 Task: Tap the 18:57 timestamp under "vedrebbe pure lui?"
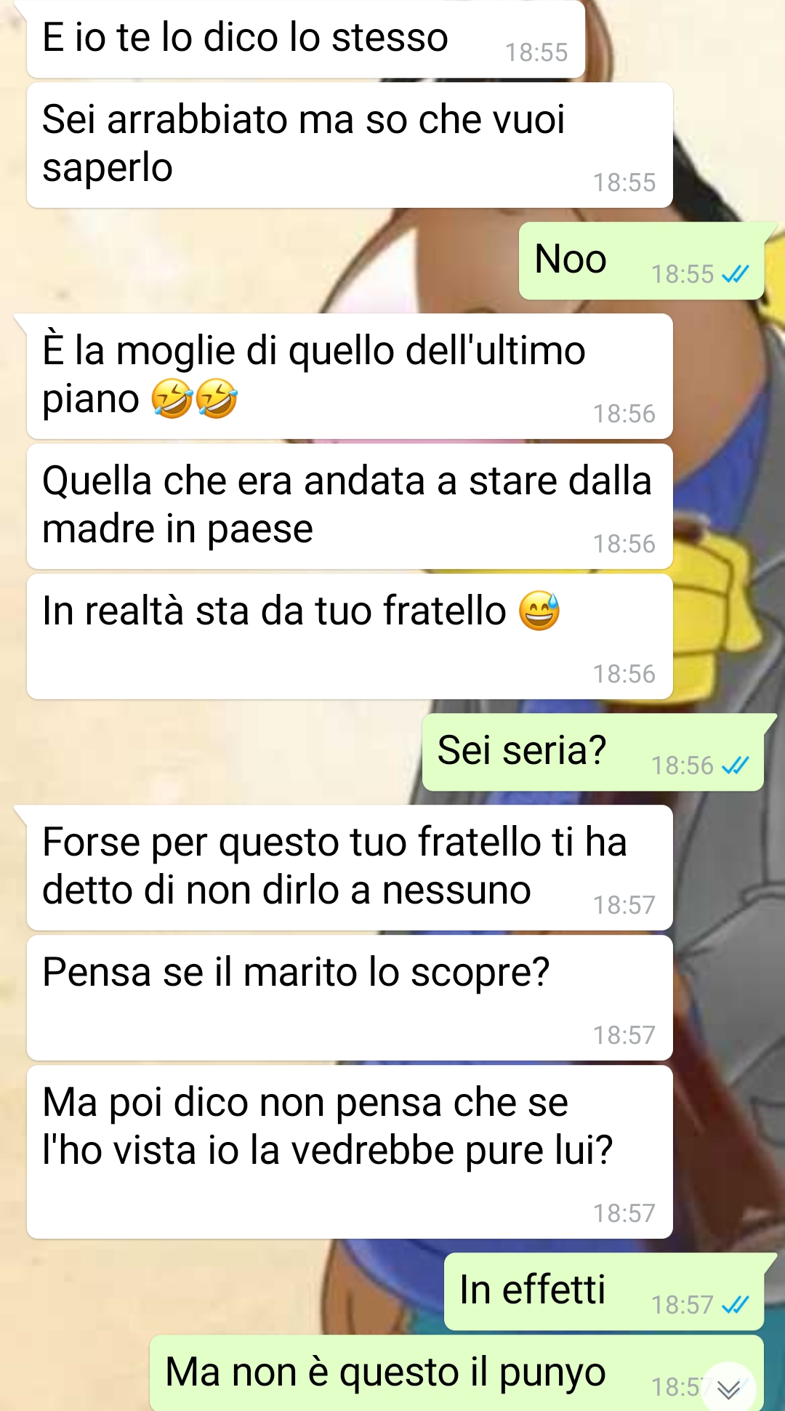tap(624, 1213)
